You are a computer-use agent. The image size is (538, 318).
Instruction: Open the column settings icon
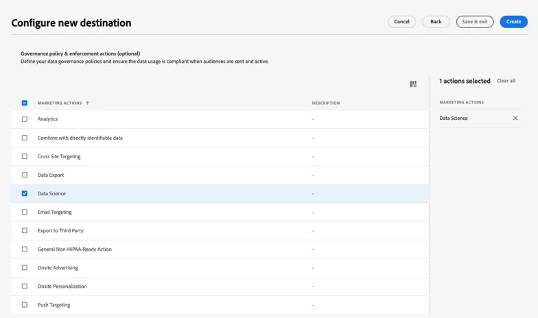coord(413,84)
